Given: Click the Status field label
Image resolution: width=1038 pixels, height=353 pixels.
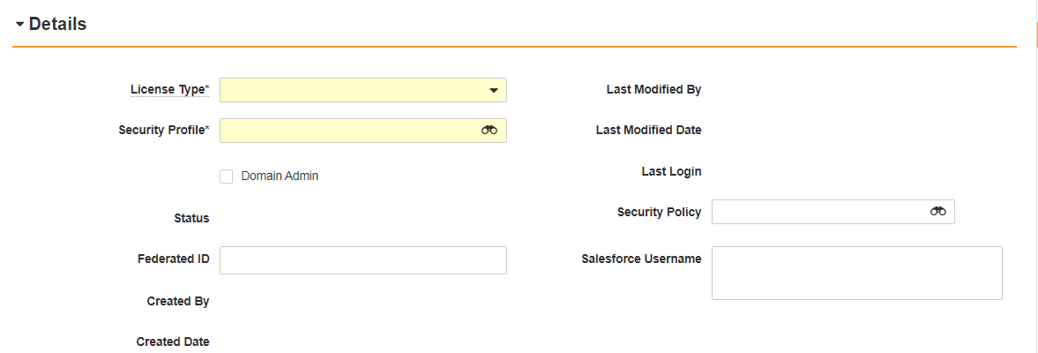Looking at the screenshot, I should click(x=191, y=218).
